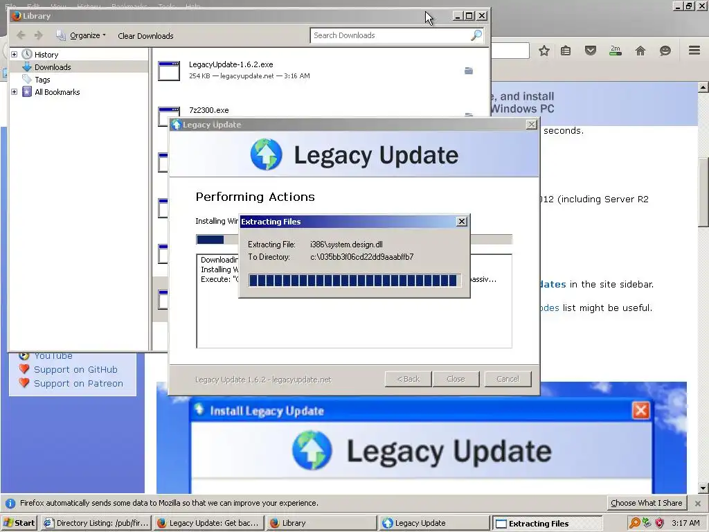Dismiss the Firefox data notification bar
This screenshot has height=532, width=709.
click(x=698, y=503)
